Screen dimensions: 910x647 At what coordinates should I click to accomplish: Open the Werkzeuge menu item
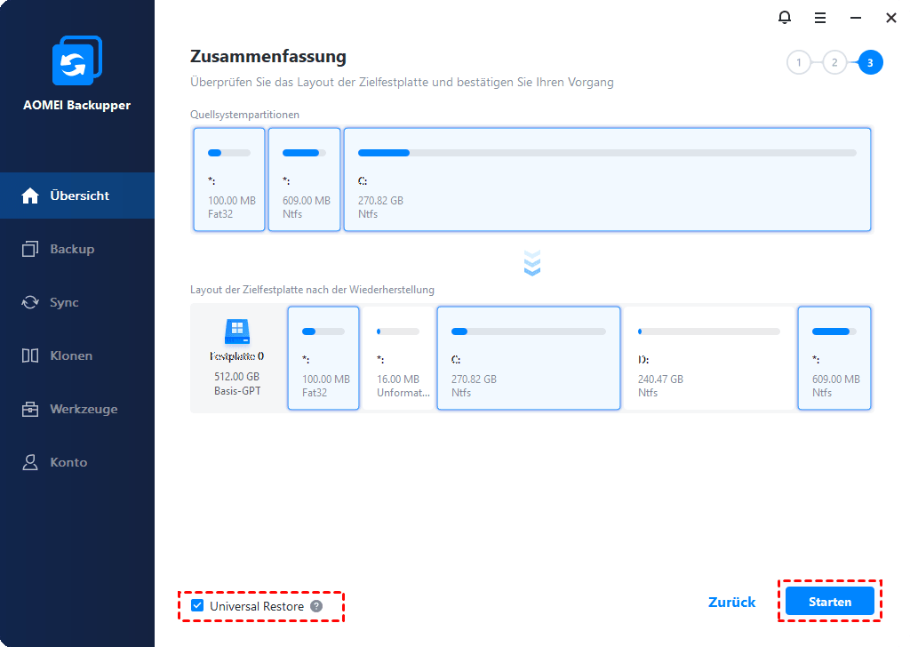(x=77, y=409)
